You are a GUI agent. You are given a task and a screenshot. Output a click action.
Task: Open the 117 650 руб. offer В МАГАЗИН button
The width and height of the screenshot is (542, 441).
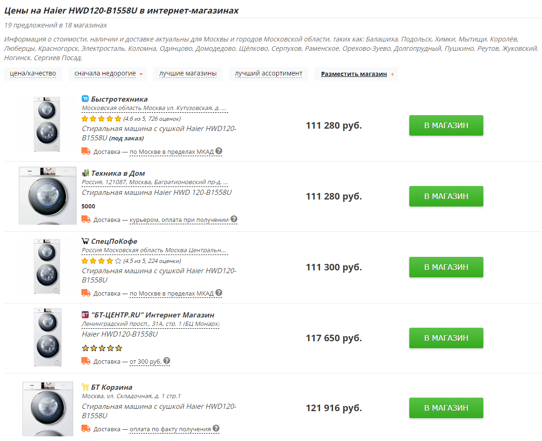pos(446,338)
